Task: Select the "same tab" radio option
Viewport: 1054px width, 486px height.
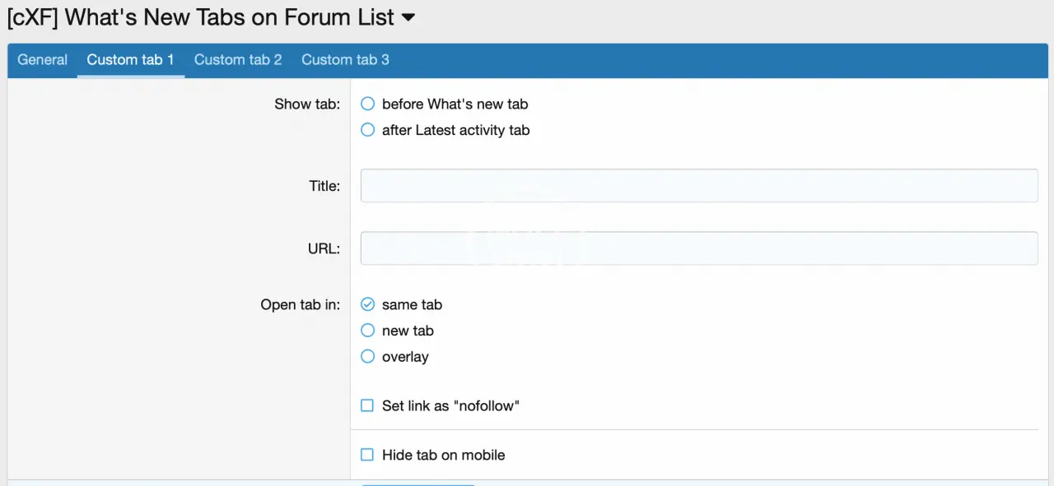Action: click(368, 305)
